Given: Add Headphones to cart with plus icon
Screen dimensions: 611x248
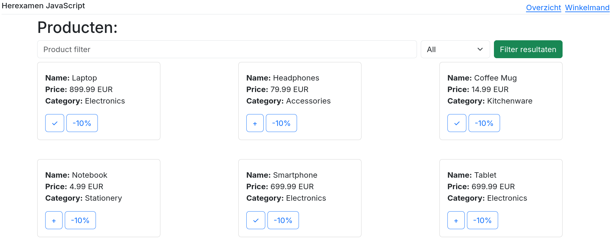Looking at the screenshot, I should 255,123.
